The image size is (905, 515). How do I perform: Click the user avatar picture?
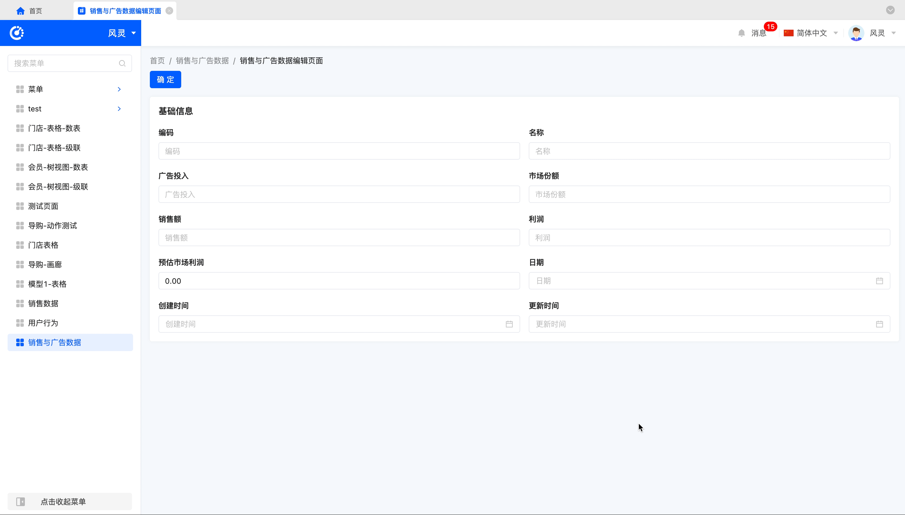pos(856,33)
